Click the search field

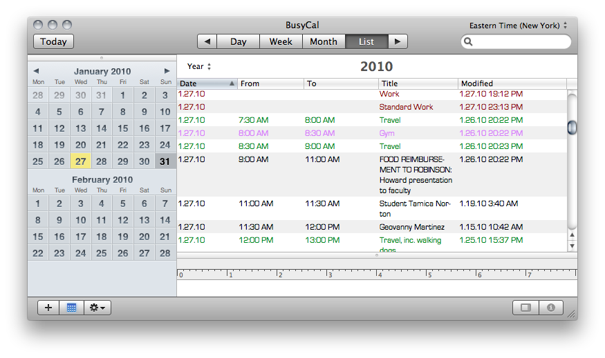pyautogui.click(x=516, y=41)
